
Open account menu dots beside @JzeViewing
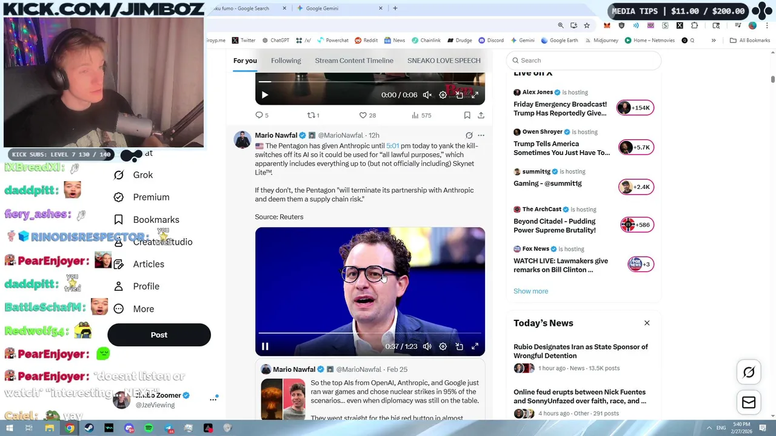click(213, 399)
